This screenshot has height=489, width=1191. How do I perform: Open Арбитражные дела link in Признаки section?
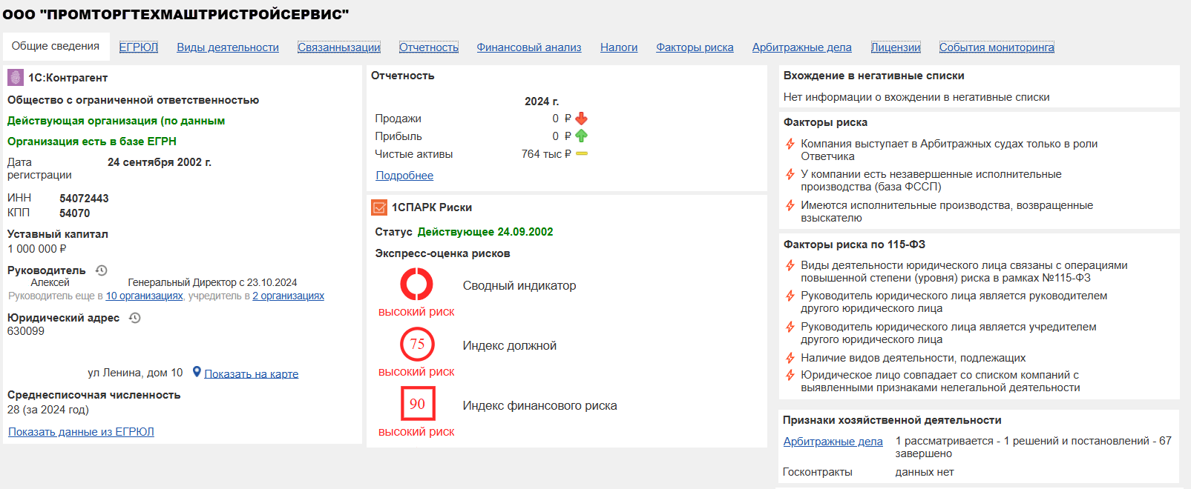pyautogui.click(x=833, y=442)
